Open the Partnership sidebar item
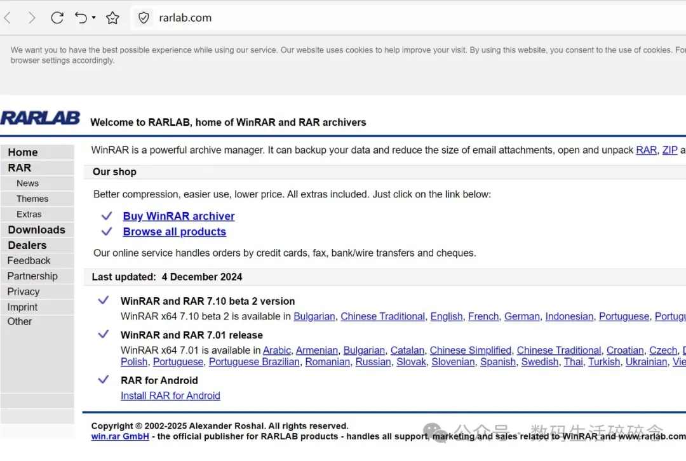686x461 pixels. tap(37, 276)
